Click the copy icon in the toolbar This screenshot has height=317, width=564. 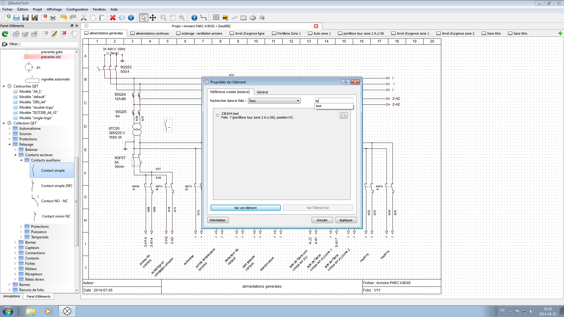tap(93, 18)
